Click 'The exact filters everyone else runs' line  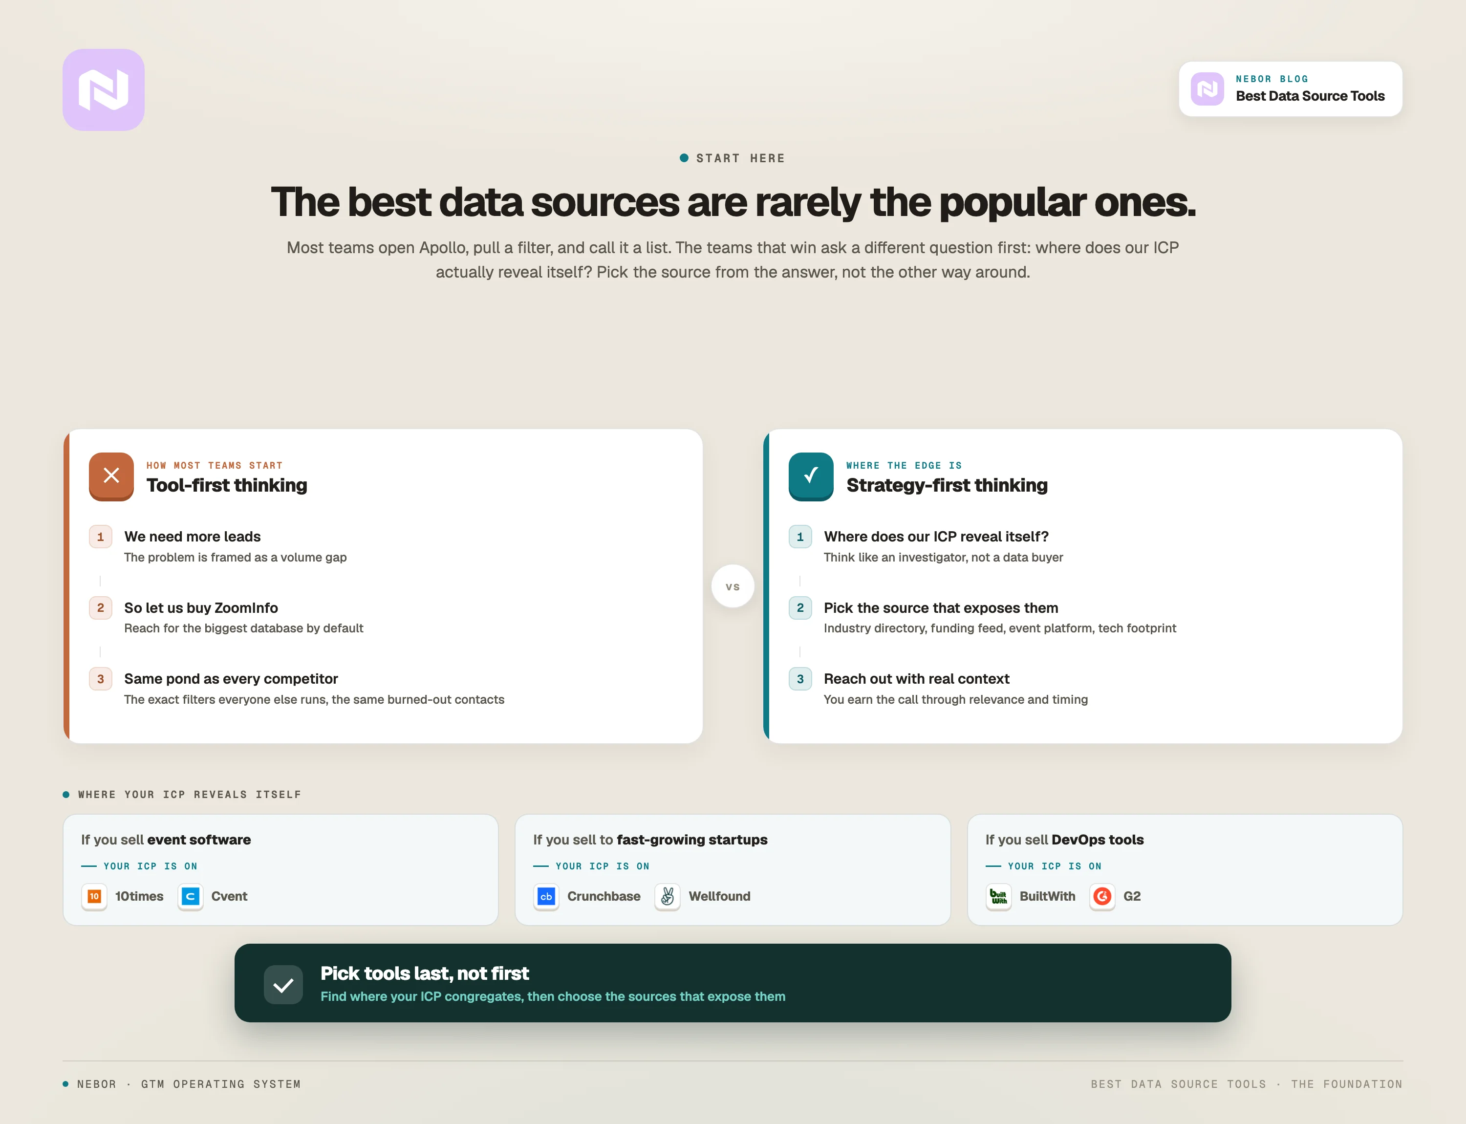(x=314, y=699)
